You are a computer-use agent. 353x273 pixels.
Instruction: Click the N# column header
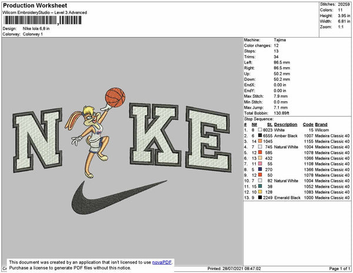(254, 125)
